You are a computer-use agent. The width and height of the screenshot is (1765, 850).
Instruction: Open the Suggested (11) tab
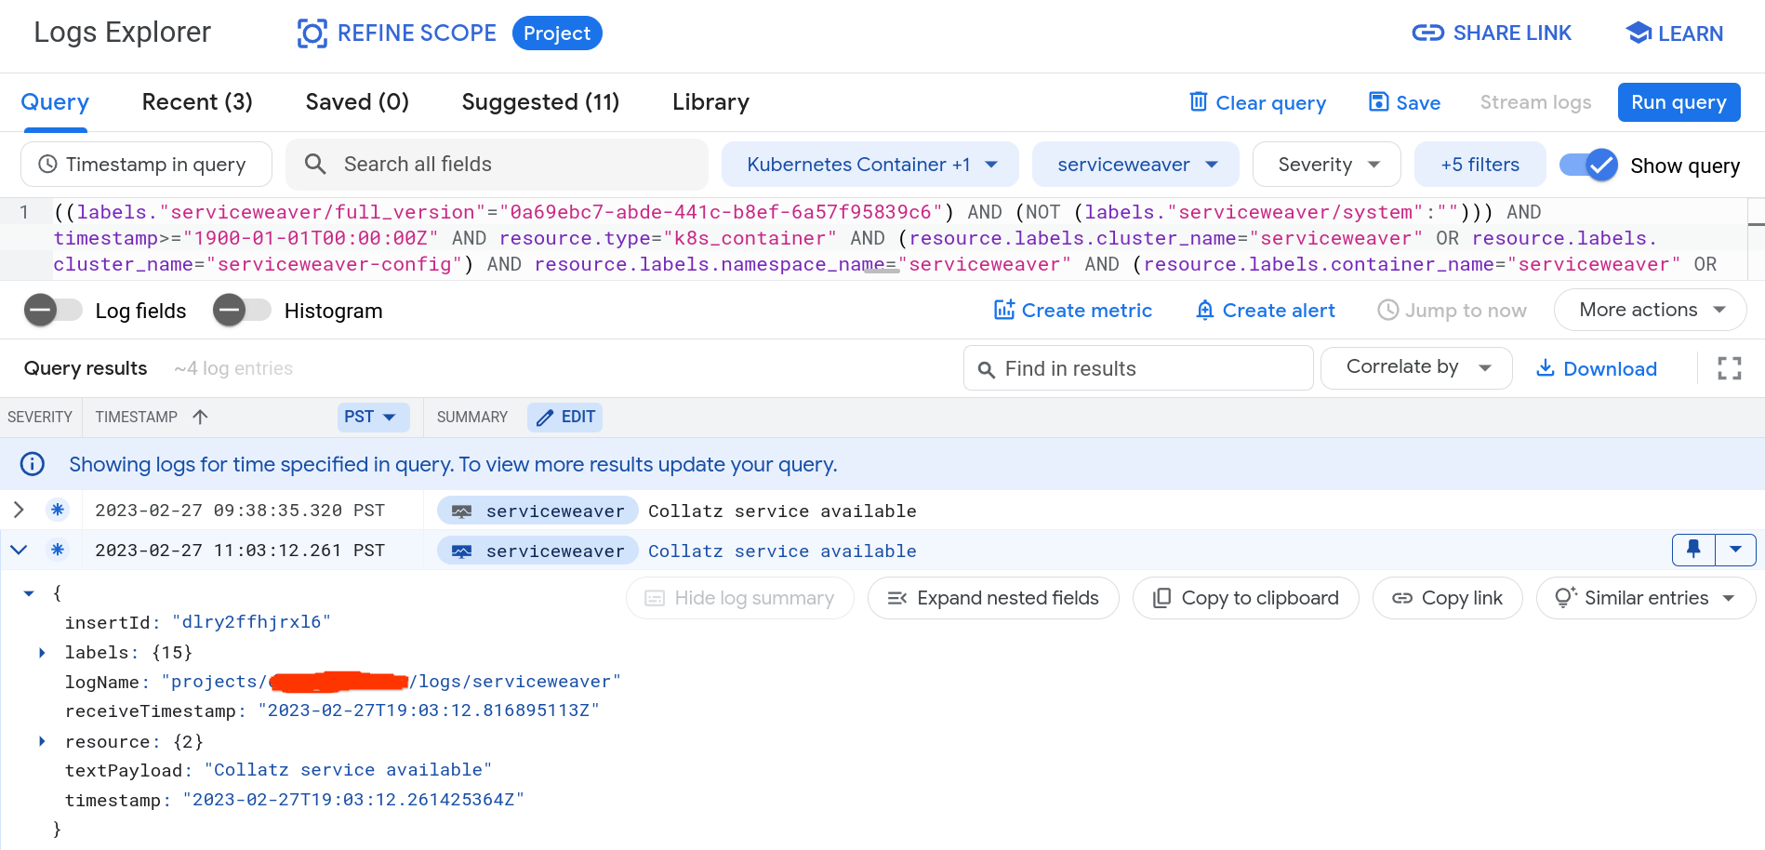point(540,101)
